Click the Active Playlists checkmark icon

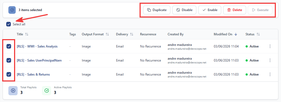(x=47, y=91)
